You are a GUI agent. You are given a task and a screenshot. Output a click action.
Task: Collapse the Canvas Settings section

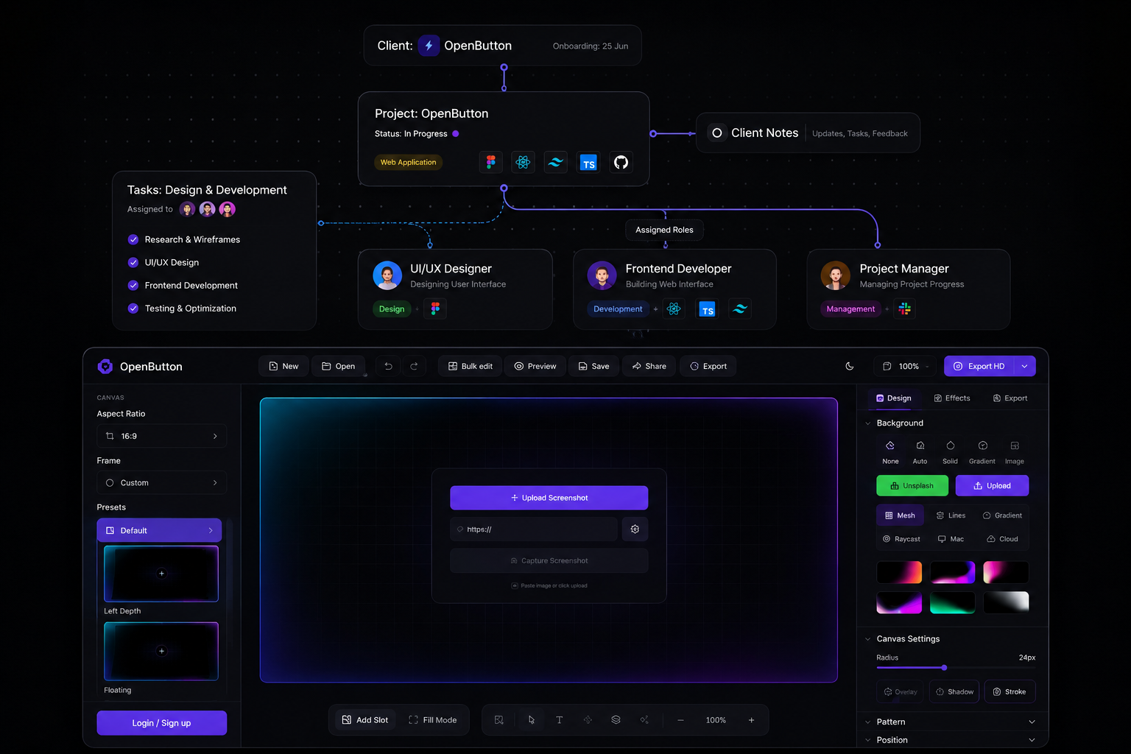(x=868, y=639)
